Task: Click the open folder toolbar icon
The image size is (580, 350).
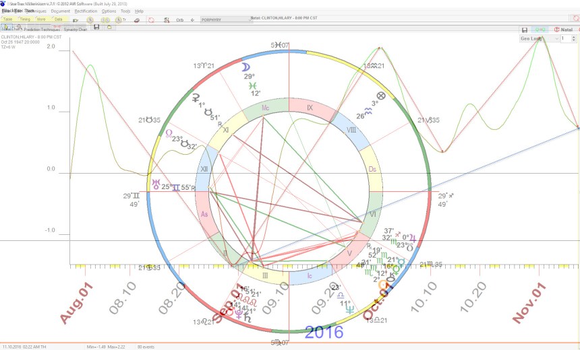Action: point(76,20)
